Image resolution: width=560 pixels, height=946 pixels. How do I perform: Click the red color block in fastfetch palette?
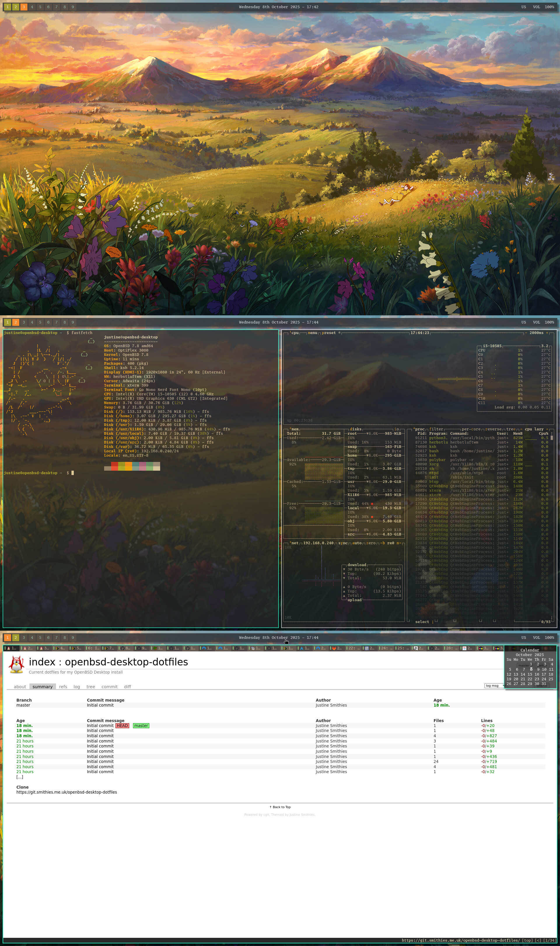point(114,464)
